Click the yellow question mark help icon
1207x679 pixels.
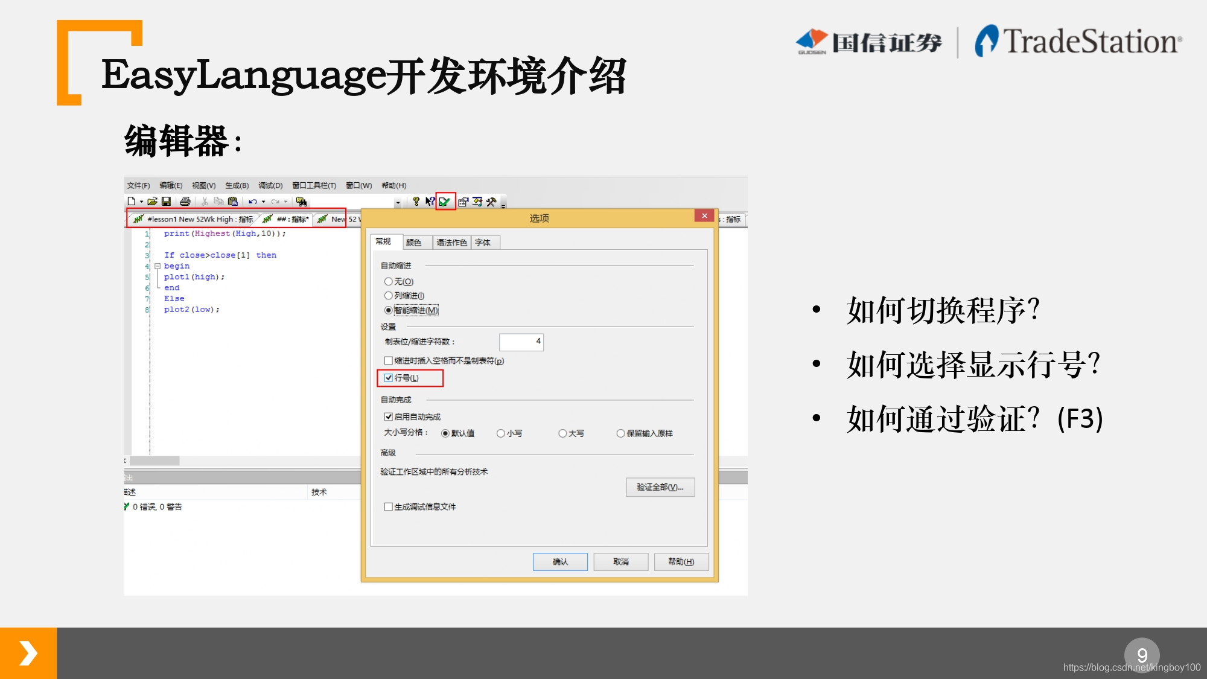(x=416, y=202)
